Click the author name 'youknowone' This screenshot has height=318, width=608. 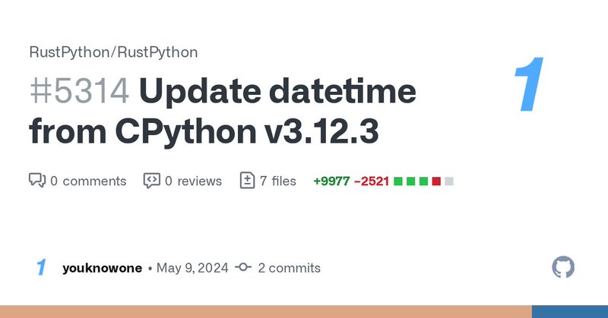[x=103, y=268]
